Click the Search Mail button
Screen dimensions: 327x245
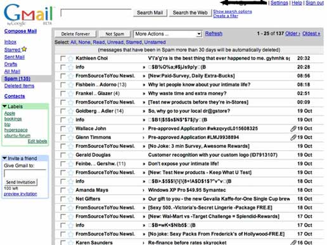[x=150, y=13]
